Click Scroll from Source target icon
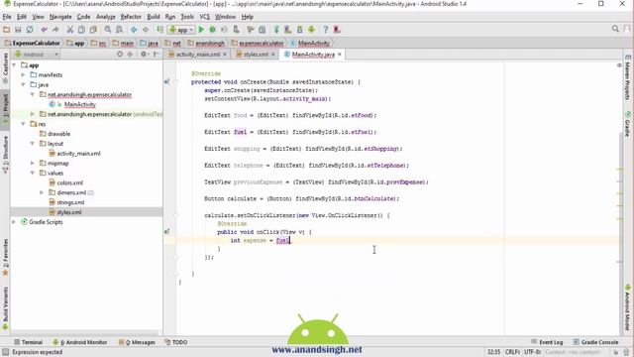This screenshot has width=634, height=357. [x=120, y=55]
